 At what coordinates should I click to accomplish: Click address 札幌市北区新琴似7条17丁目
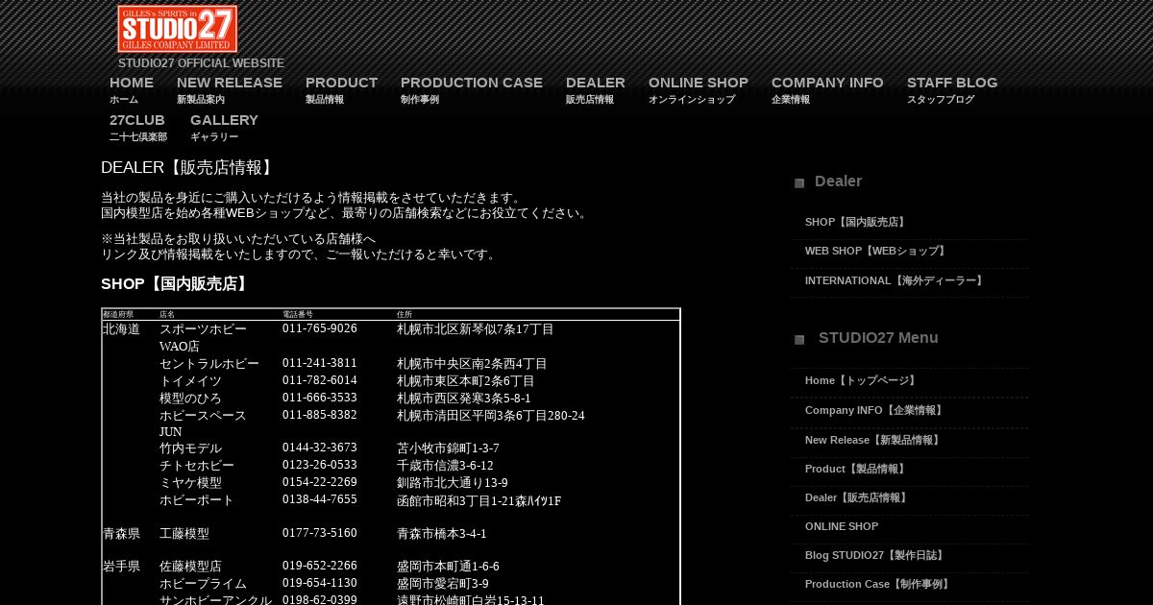point(476,329)
